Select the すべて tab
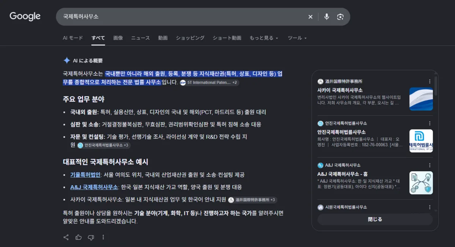The image size is (455, 247). click(x=98, y=38)
